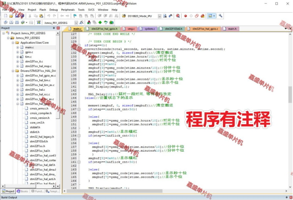Select stm32f1xx_it.c in project tree

pyautogui.click(x=34, y=61)
